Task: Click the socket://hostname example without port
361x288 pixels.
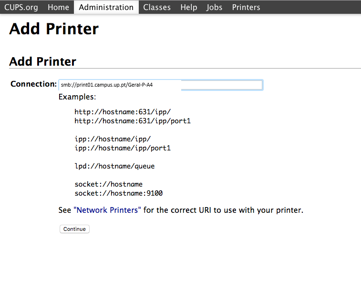Action: pos(109,184)
